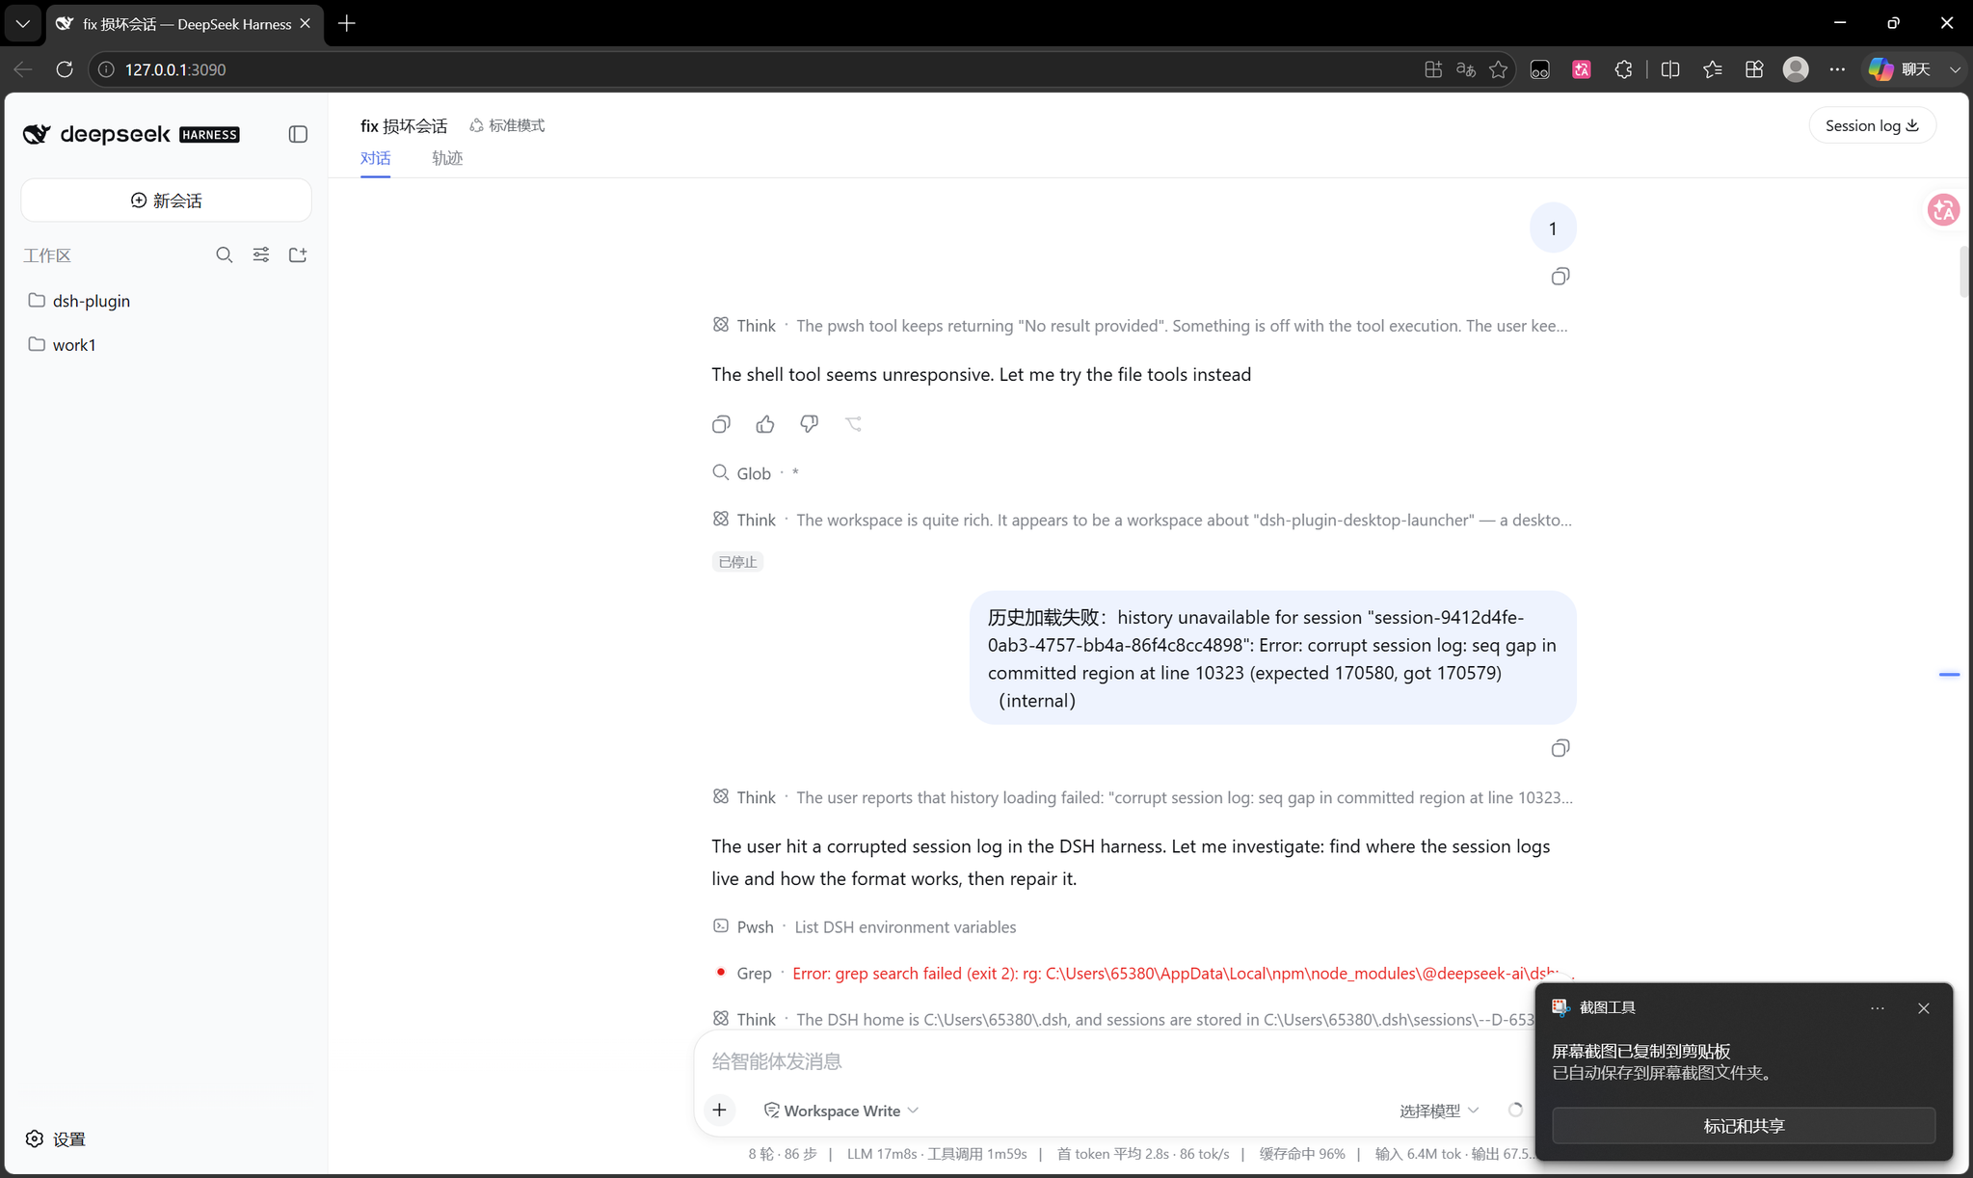
Task: Click the 已停止 status badge
Action: 737,562
